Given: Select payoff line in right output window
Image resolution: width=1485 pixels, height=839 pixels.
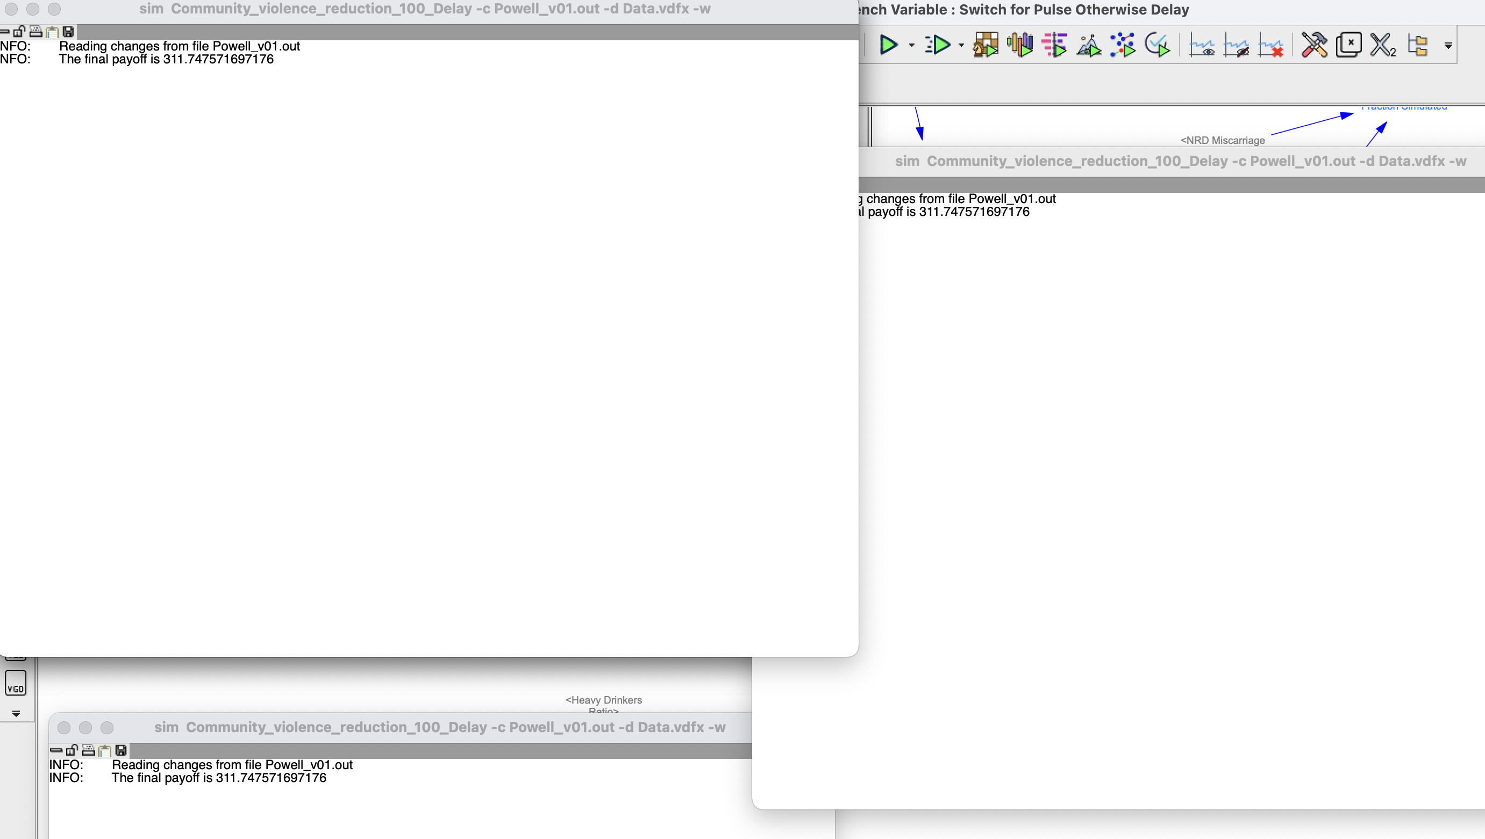Looking at the screenshot, I should 944,212.
